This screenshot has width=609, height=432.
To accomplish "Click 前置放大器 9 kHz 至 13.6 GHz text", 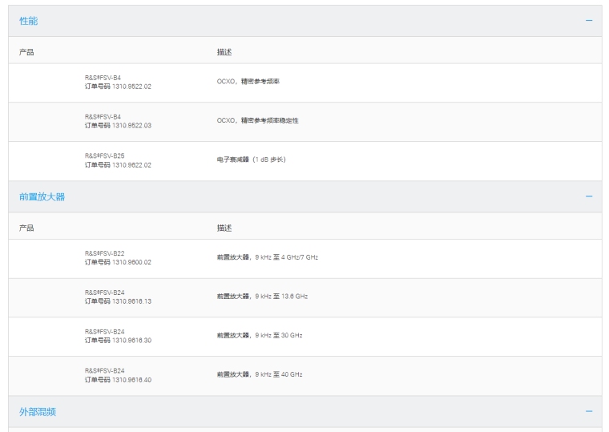I will pos(262,297).
